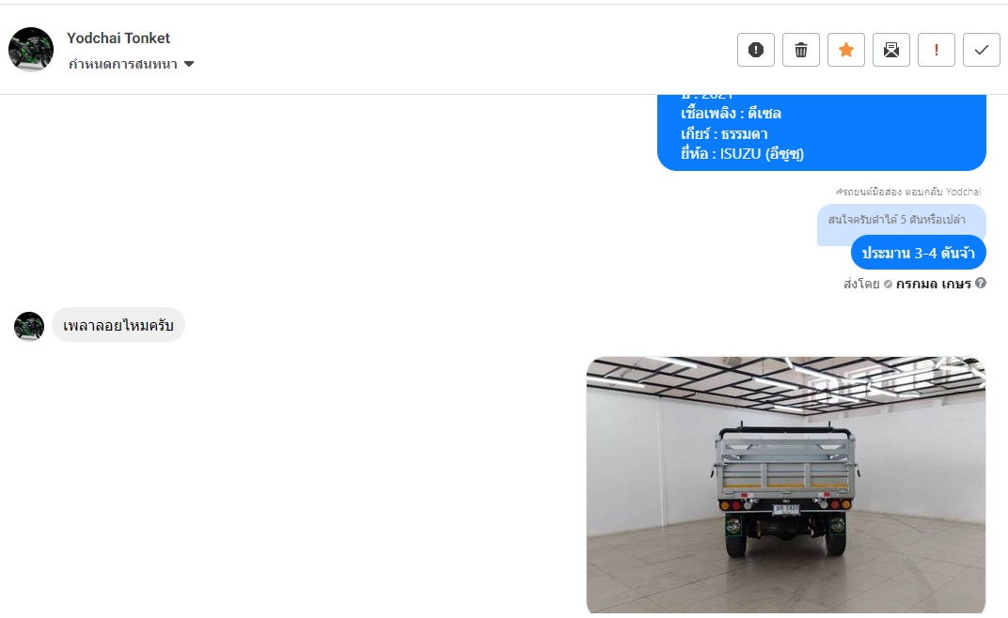Click the small avatar beside เพลาลอยไหมครับ message

pyautogui.click(x=29, y=326)
